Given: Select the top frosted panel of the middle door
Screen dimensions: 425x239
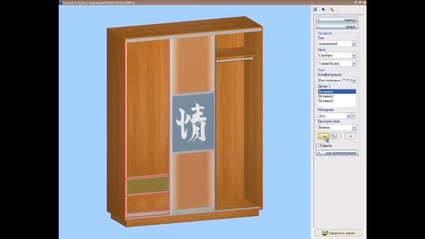Looking at the screenshot, I should (x=193, y=65).
